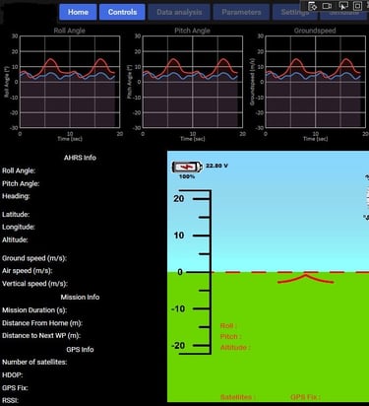The width and height of the screenshot is (369, 406).
Task: Click the orange GPS Fix : readout on horizon
Action: [x=305, y=397]
